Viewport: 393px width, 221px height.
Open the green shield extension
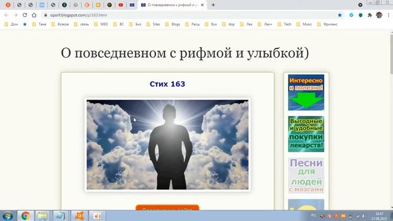(360, 15)
